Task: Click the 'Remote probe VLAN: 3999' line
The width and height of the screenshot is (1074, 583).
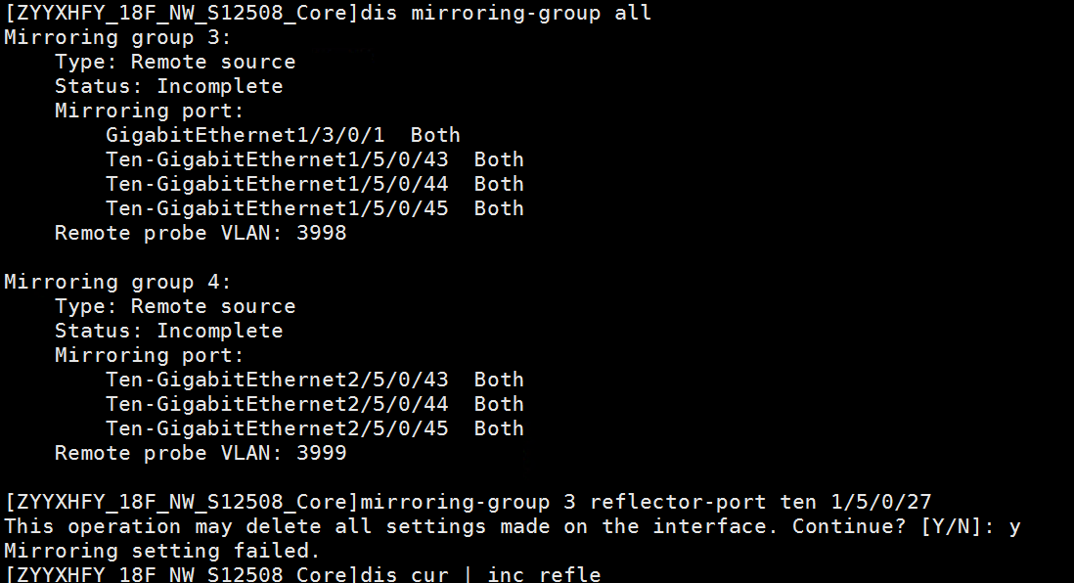Action: (201, 453)
